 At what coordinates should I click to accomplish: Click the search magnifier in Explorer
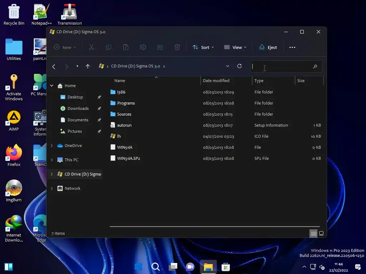pyautogui.click(x=315, y=66)
